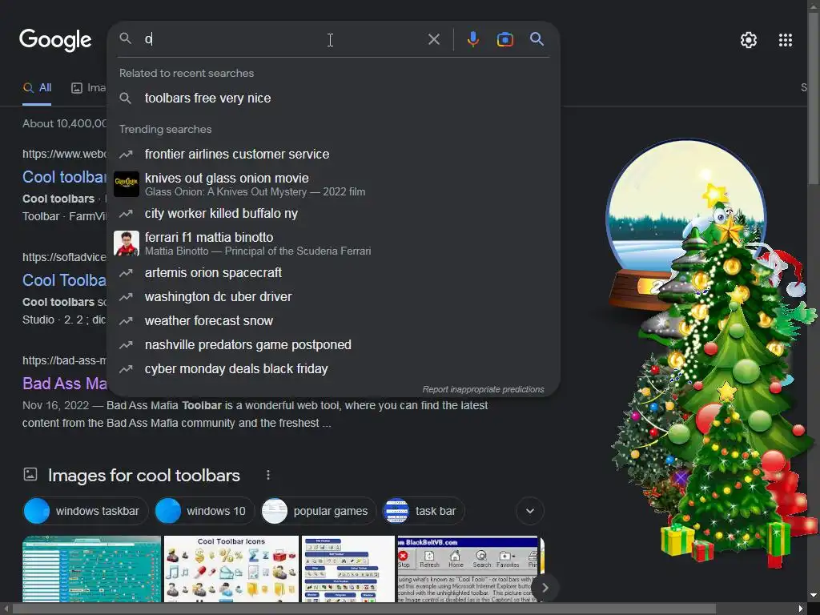This screenshot has width=820, height=615.
Task: Click the Google logo
Action: click(x=55, y=40)
